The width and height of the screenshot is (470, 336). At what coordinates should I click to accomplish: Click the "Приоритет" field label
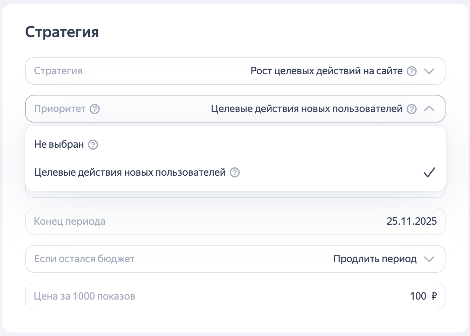coord(60,109)
